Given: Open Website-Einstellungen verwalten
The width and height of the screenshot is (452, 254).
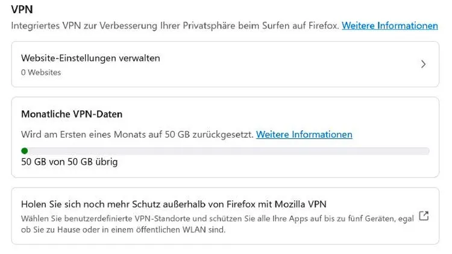Looking at the screenshot, I should coord(225,64).
